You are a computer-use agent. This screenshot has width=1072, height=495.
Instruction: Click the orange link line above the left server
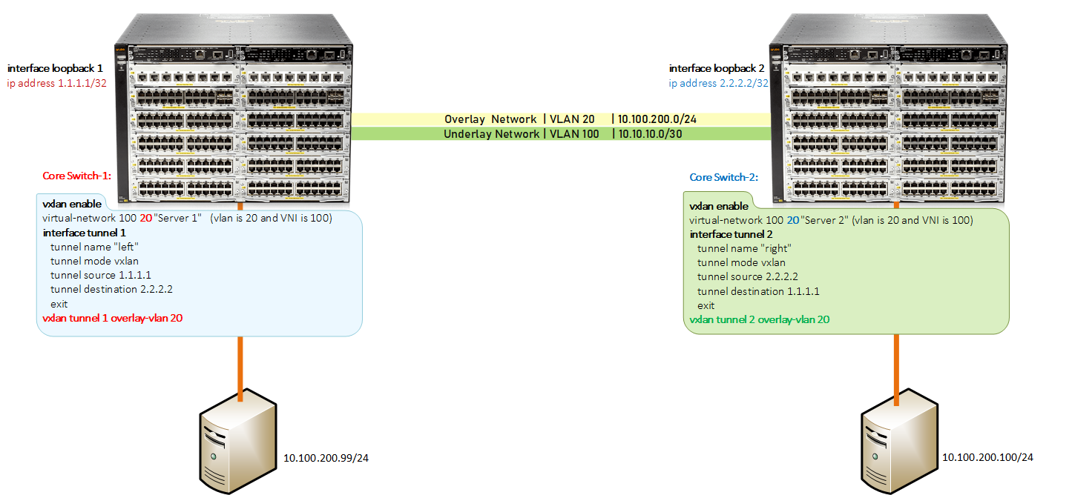coord(239,369)
